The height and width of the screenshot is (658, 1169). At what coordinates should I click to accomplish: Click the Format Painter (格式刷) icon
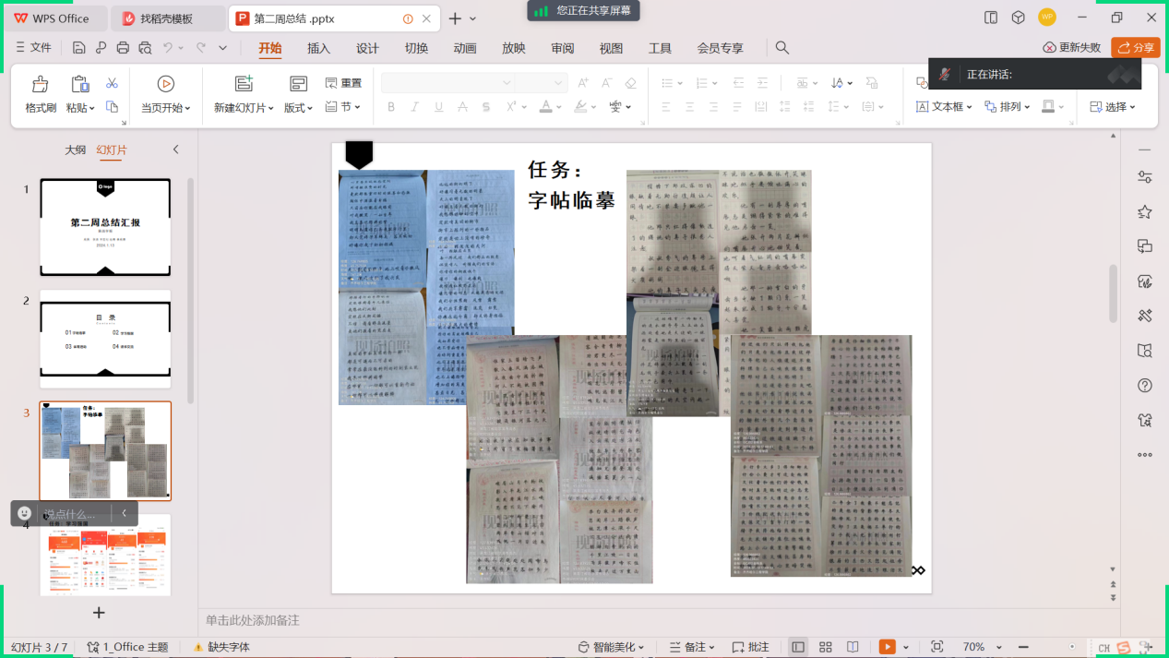[x=40, y=86]
